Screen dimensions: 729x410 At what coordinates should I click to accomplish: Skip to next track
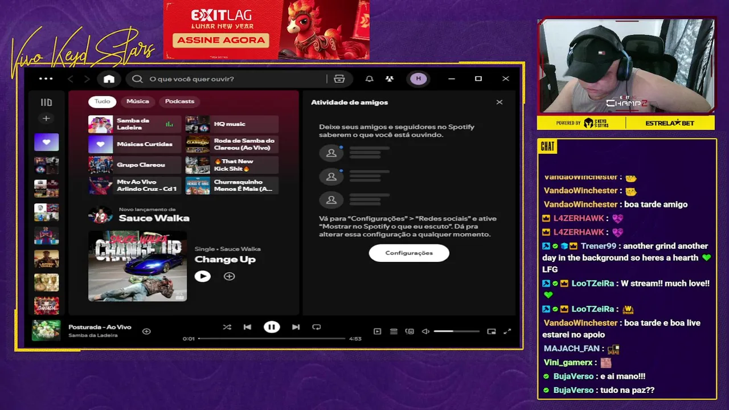tap(296, 327)
